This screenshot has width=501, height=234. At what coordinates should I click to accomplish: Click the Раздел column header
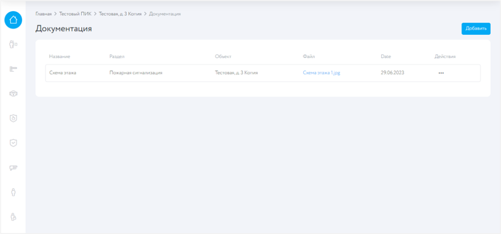[x=117, y=57]
